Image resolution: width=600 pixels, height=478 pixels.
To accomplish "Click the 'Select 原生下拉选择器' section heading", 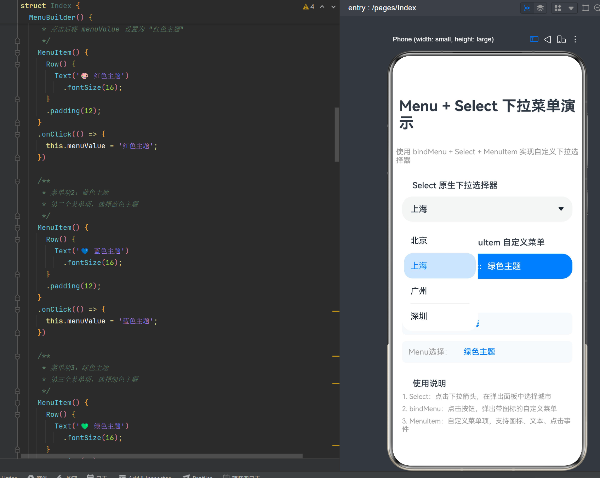I will [455, 185].
